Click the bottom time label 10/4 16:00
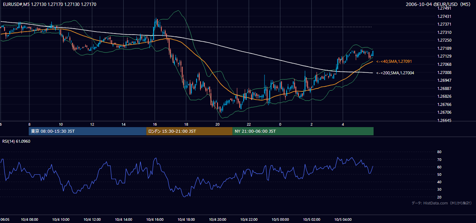Viewport: 476px width, 223px height. [154, 220]
